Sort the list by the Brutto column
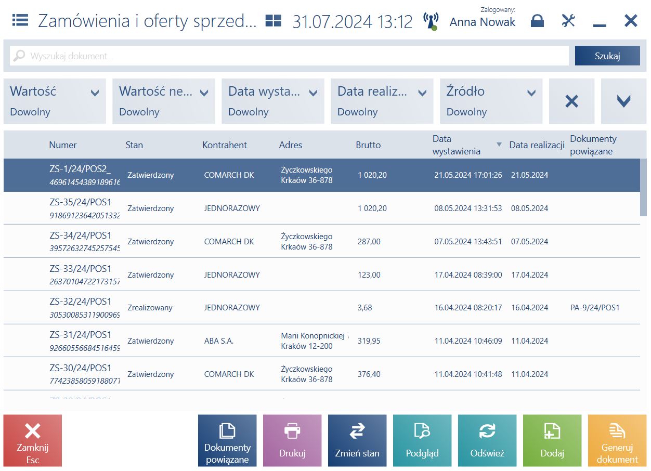Screen dimensions: 651x471 coord(368,145)
